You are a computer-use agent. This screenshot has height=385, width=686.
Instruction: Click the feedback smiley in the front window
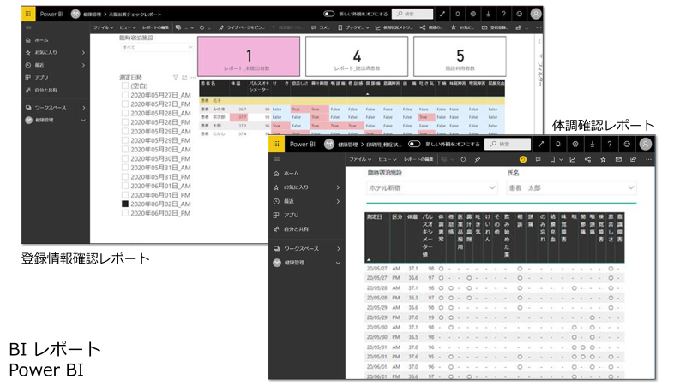pos(627,144)
